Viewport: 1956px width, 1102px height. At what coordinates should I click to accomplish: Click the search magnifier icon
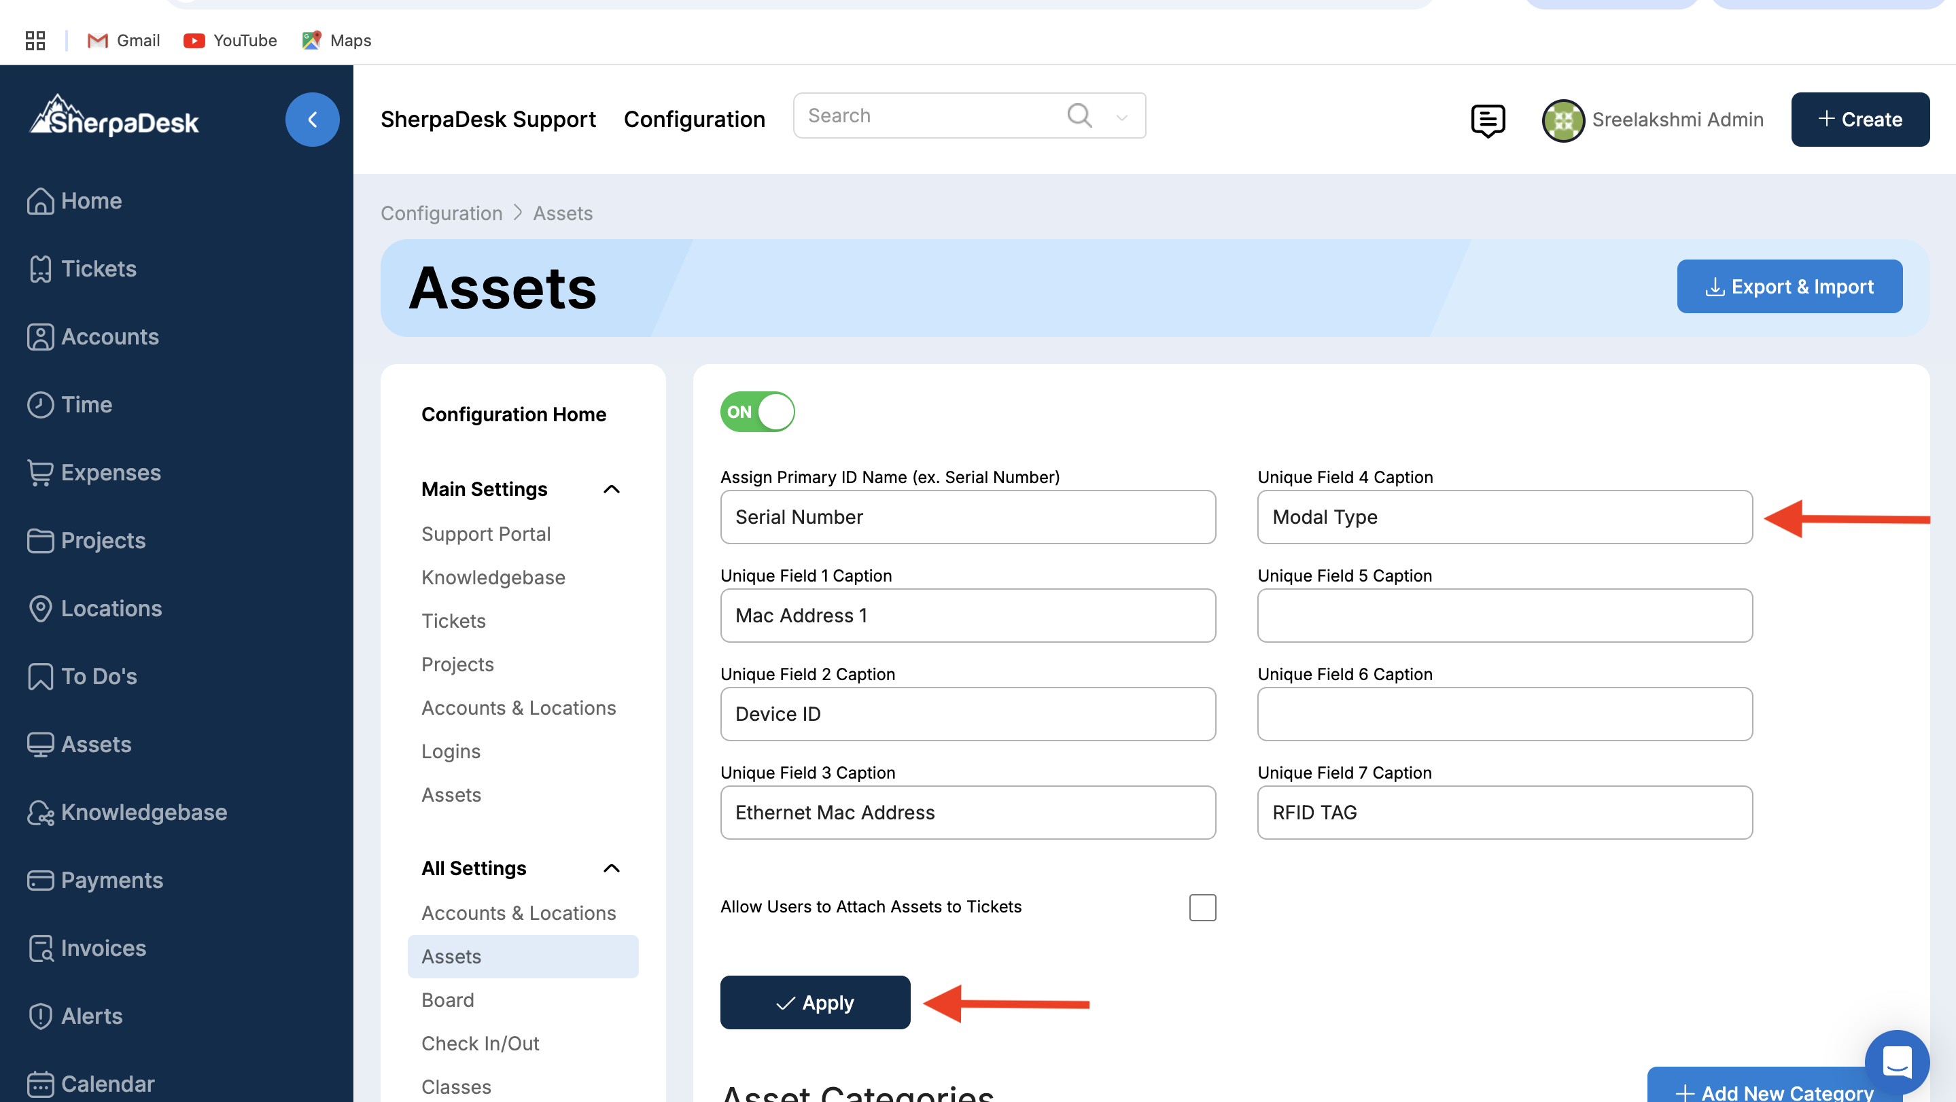click(1079, 115)
